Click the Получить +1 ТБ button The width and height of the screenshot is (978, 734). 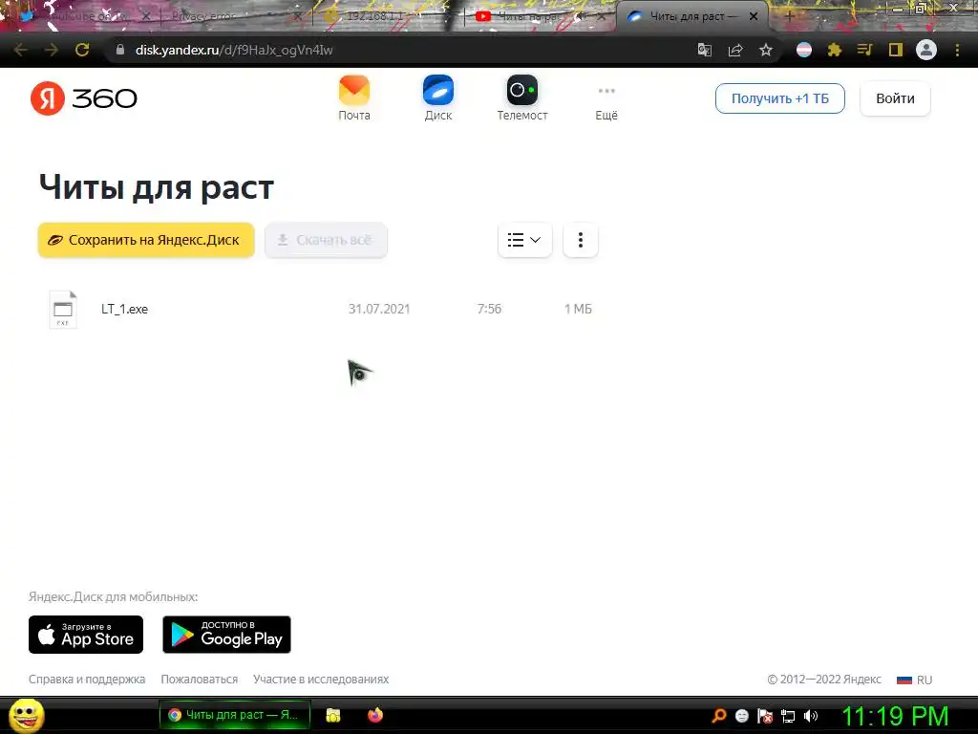click(779, 98)
